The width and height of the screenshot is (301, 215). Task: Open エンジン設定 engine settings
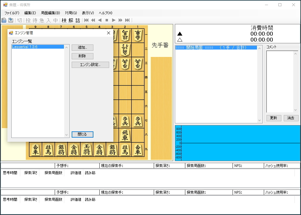90,65
